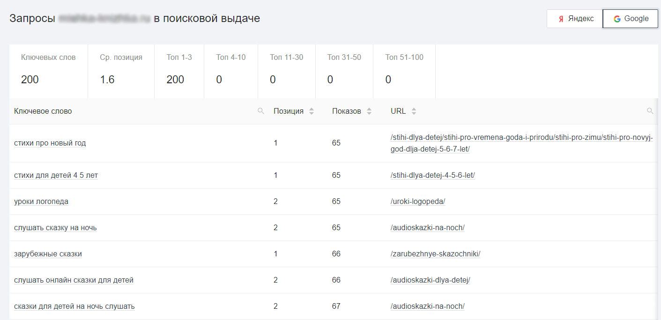The width and height of the screenshot is (661, 320).
Task: Open the URL column search icon
Action: pyautogui.click(x=651, y=111)
